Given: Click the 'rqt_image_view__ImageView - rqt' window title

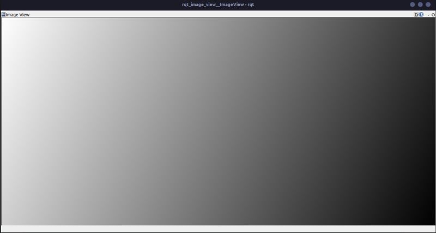Looking at the screenshot, I should tap(218, 4).
